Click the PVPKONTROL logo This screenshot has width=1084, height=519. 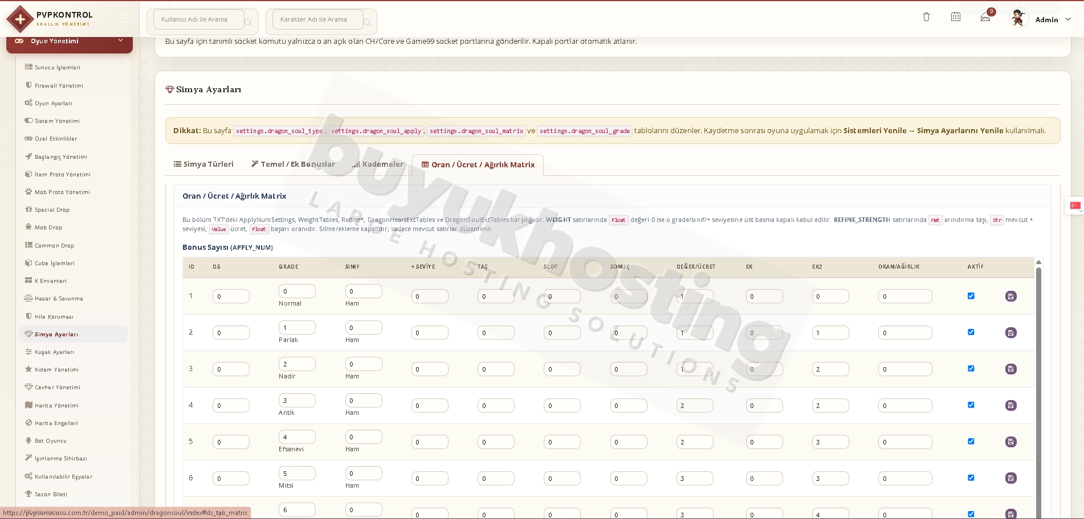(49, 18)
